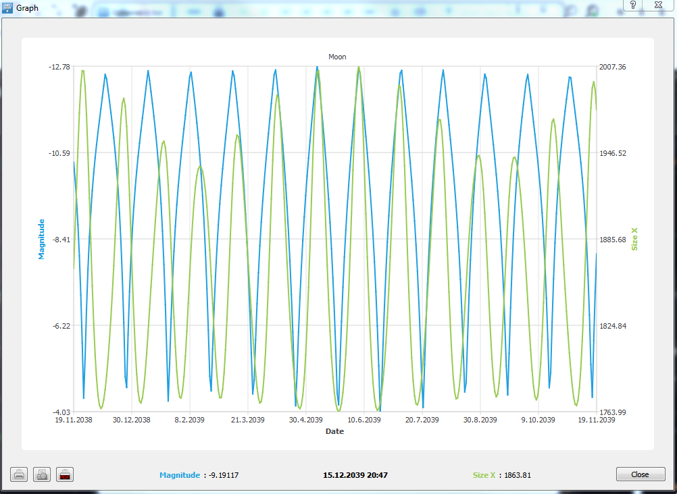Select the -10.59 magnitude axis value
The image size is (677, 494).
59,153
